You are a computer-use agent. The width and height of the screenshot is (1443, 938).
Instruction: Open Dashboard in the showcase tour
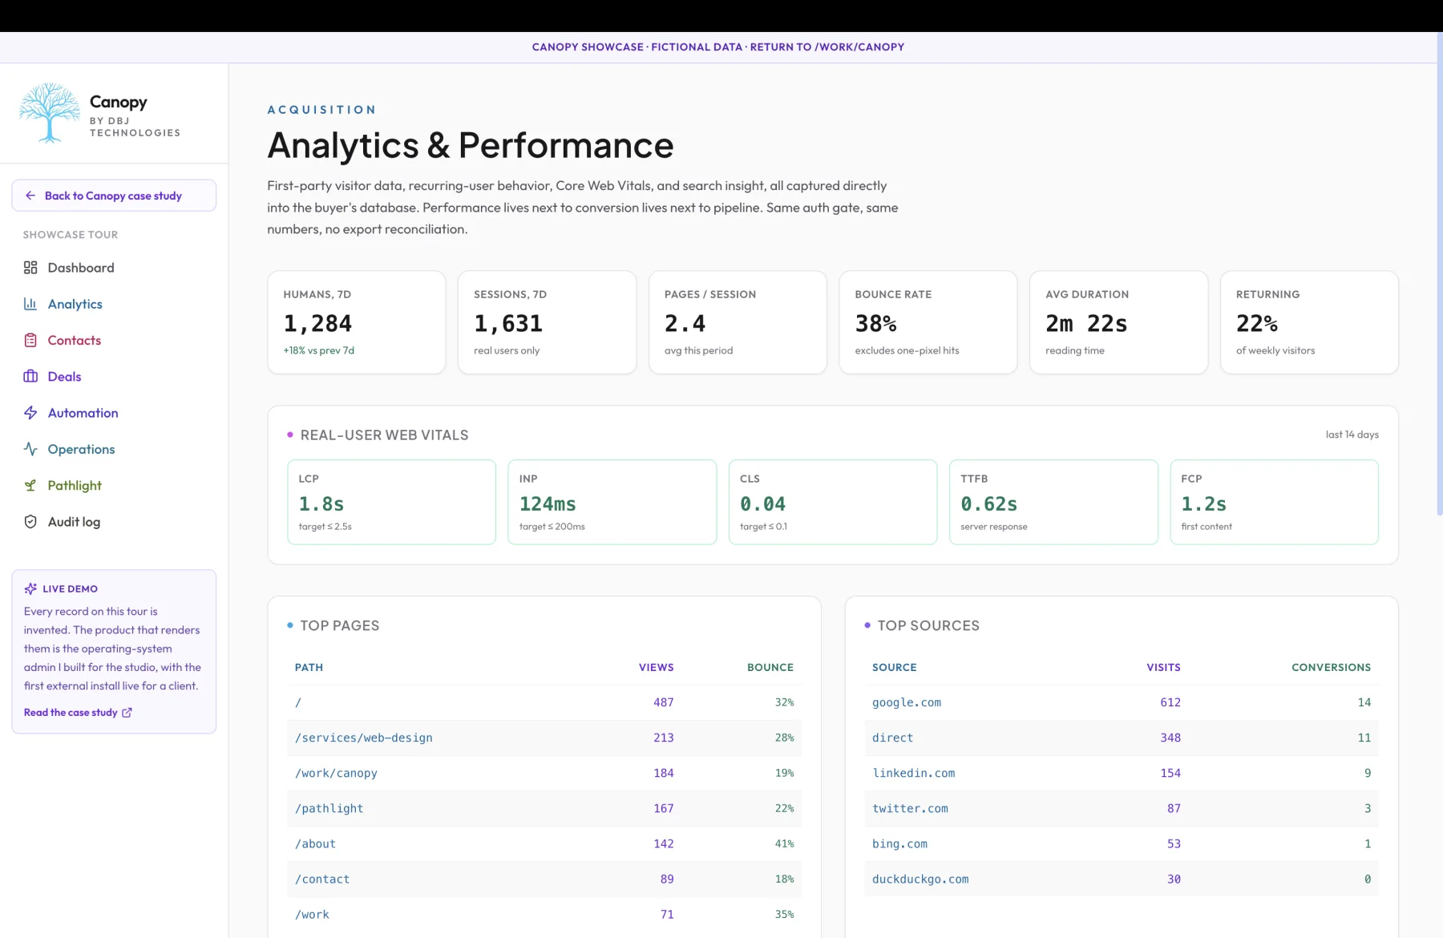(114, 268)
